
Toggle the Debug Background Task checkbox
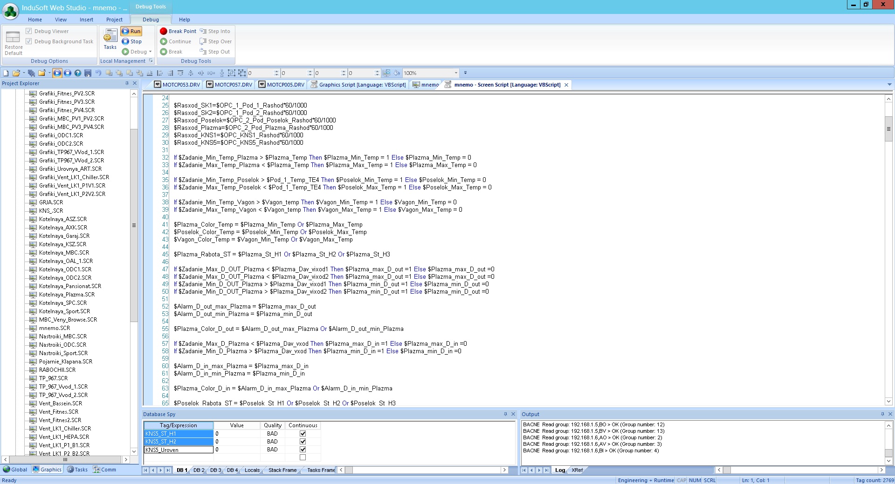point(29,41)
